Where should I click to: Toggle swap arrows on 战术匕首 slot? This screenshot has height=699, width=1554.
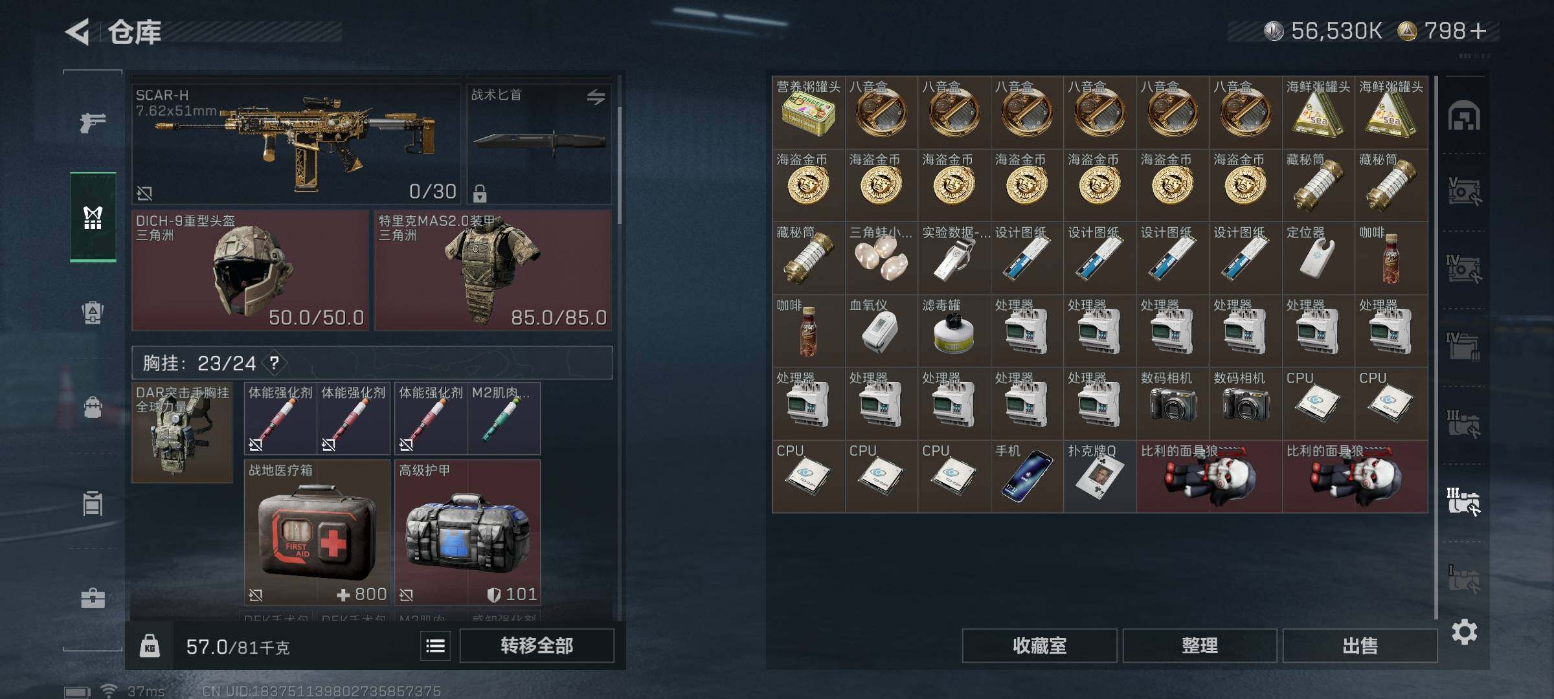click(596, 97)
